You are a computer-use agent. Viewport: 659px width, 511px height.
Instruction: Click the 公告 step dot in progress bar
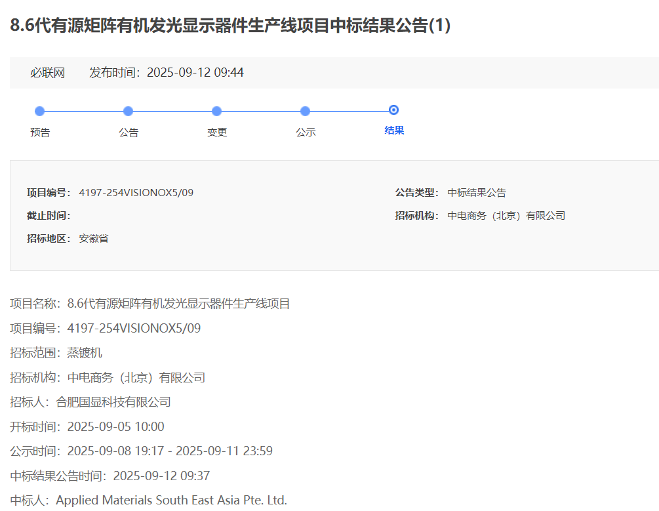[x=128, y=111]
